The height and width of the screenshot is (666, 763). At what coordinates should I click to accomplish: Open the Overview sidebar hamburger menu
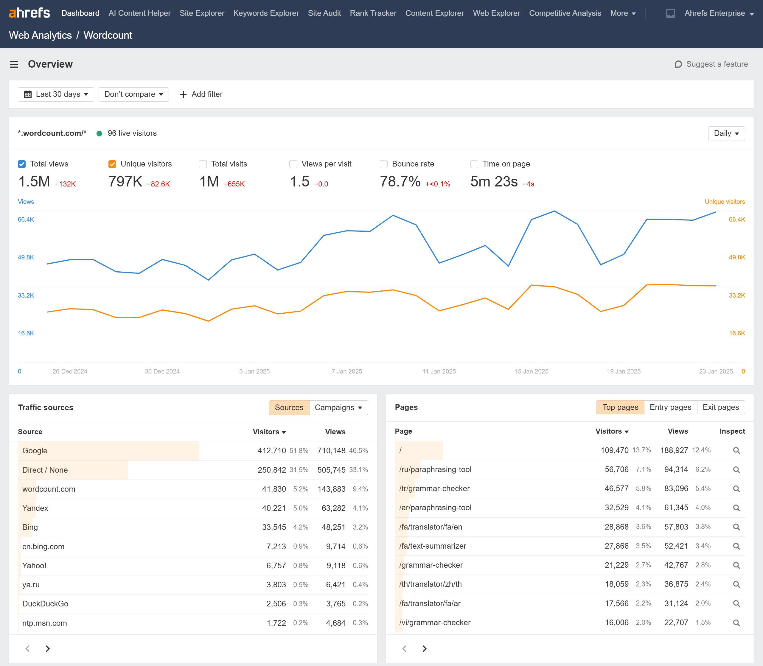[14, 64]
